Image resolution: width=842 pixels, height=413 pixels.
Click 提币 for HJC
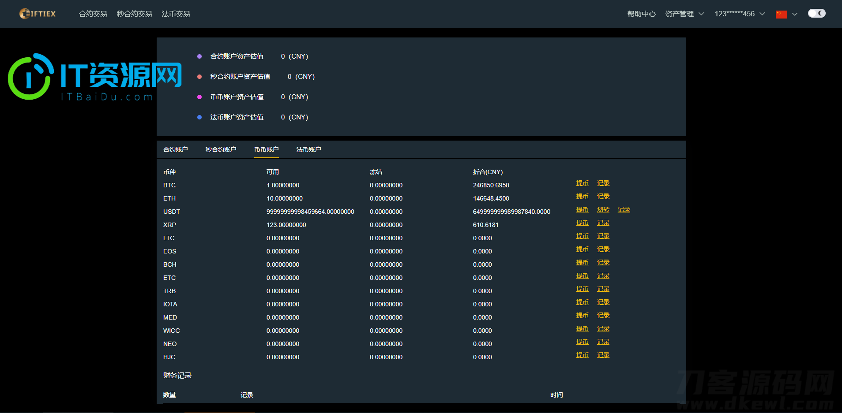click(582, 355)
